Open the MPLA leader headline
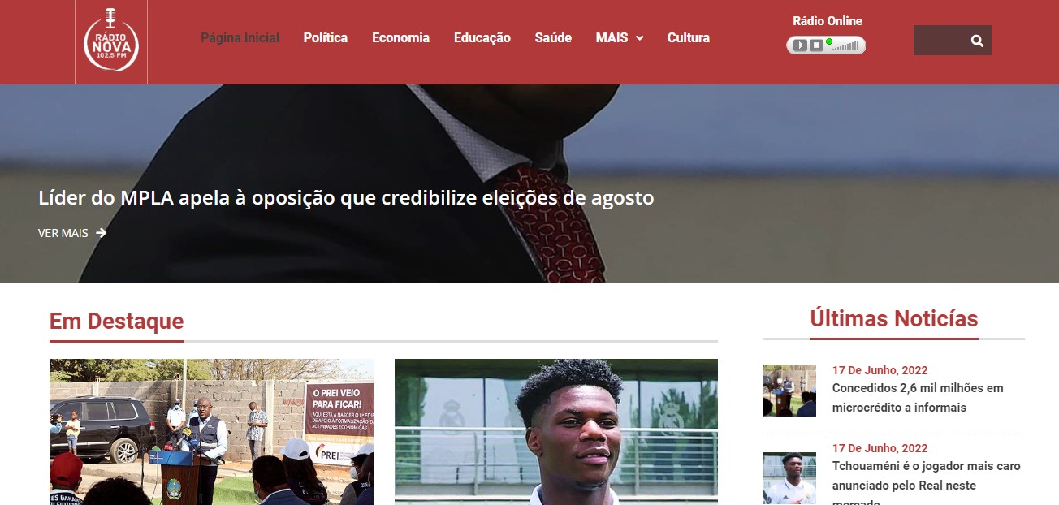Viewport: 1059px width, 505px height. point(346,198)
